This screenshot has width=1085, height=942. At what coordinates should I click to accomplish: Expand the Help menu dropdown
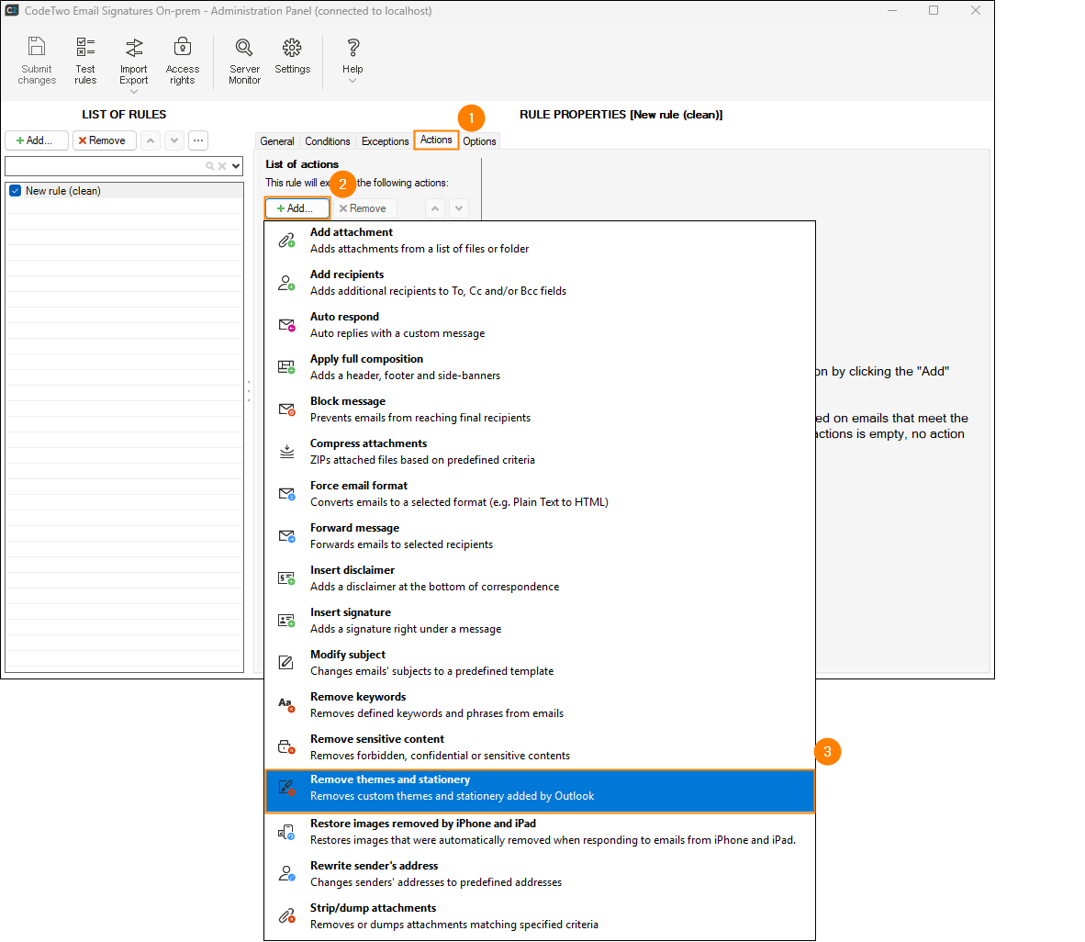coord(352,81)
